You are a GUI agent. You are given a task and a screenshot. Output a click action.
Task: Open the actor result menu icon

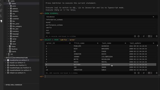coord(156,73)
